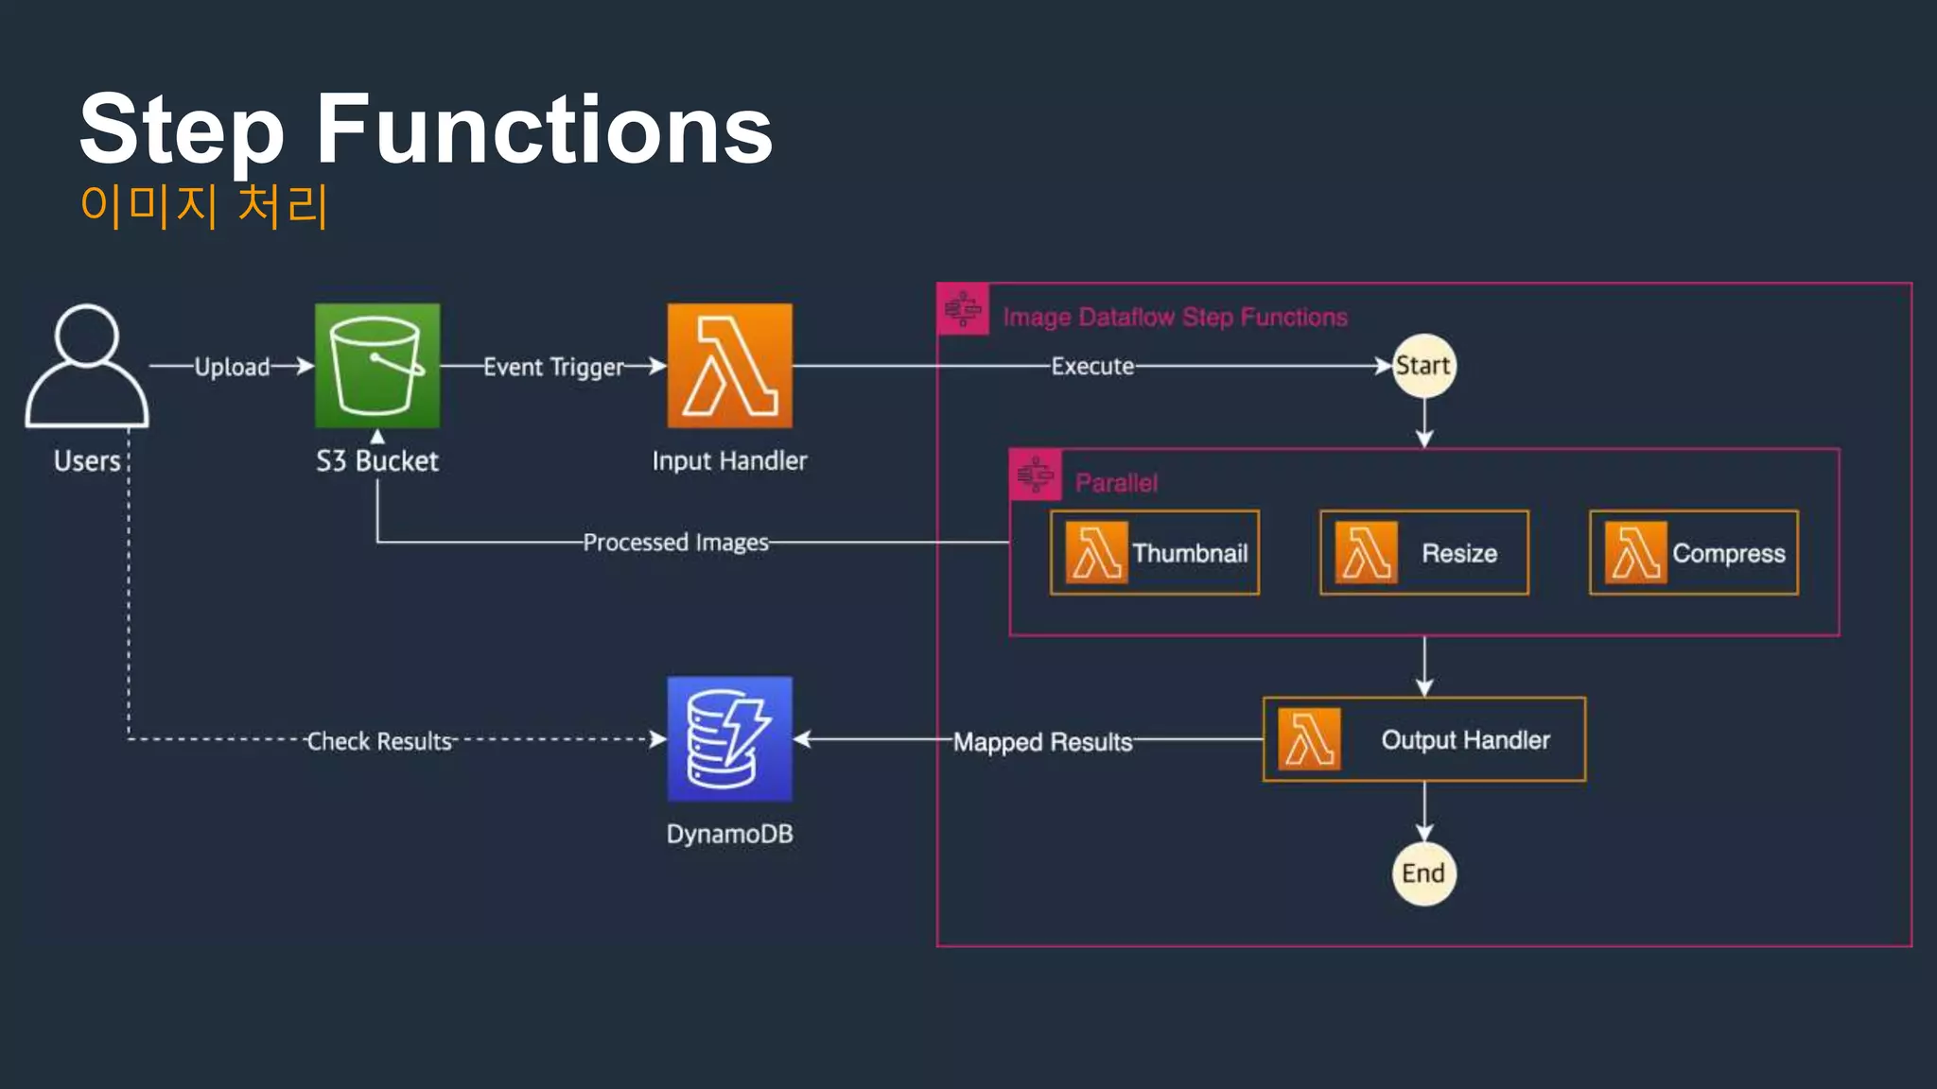Click the Output Handler Lambda icon
Image resolution: width=1937 pixels, height=1089 pixels.
pyautogui.click(x=1309, y=739)
